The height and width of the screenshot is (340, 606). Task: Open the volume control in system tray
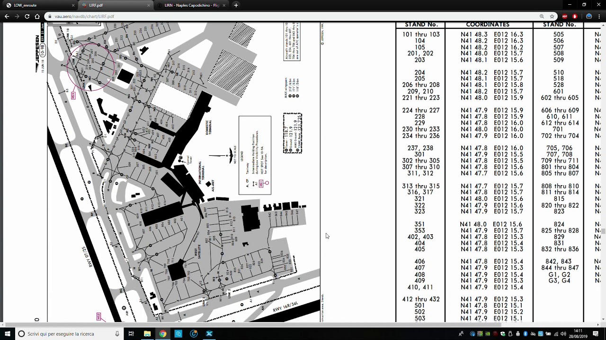click(563, 334)
